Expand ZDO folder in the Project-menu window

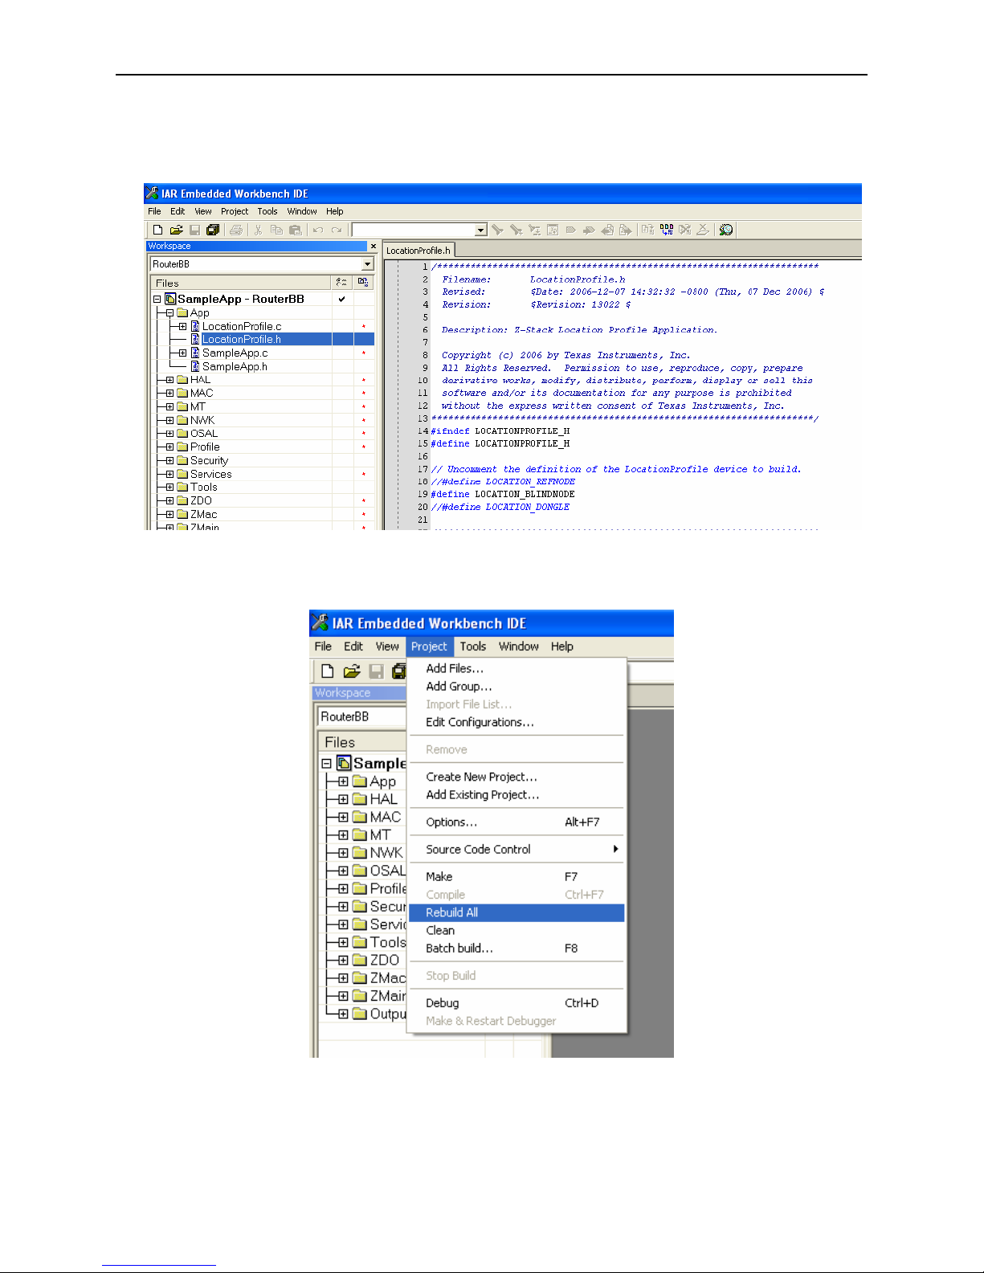[x=343, y=961]
